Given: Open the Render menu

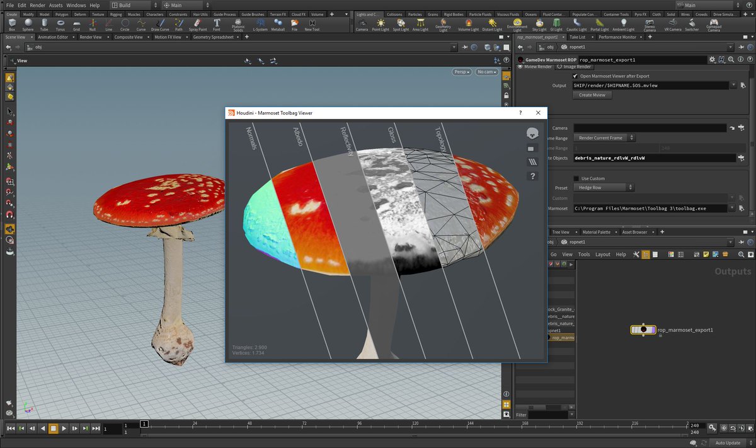Looking at the screenshot, I should pyautogui.click(x=37, y=5).
